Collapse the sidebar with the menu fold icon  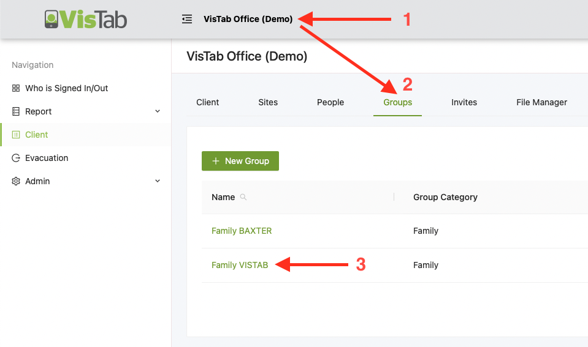tap(187, 19)
